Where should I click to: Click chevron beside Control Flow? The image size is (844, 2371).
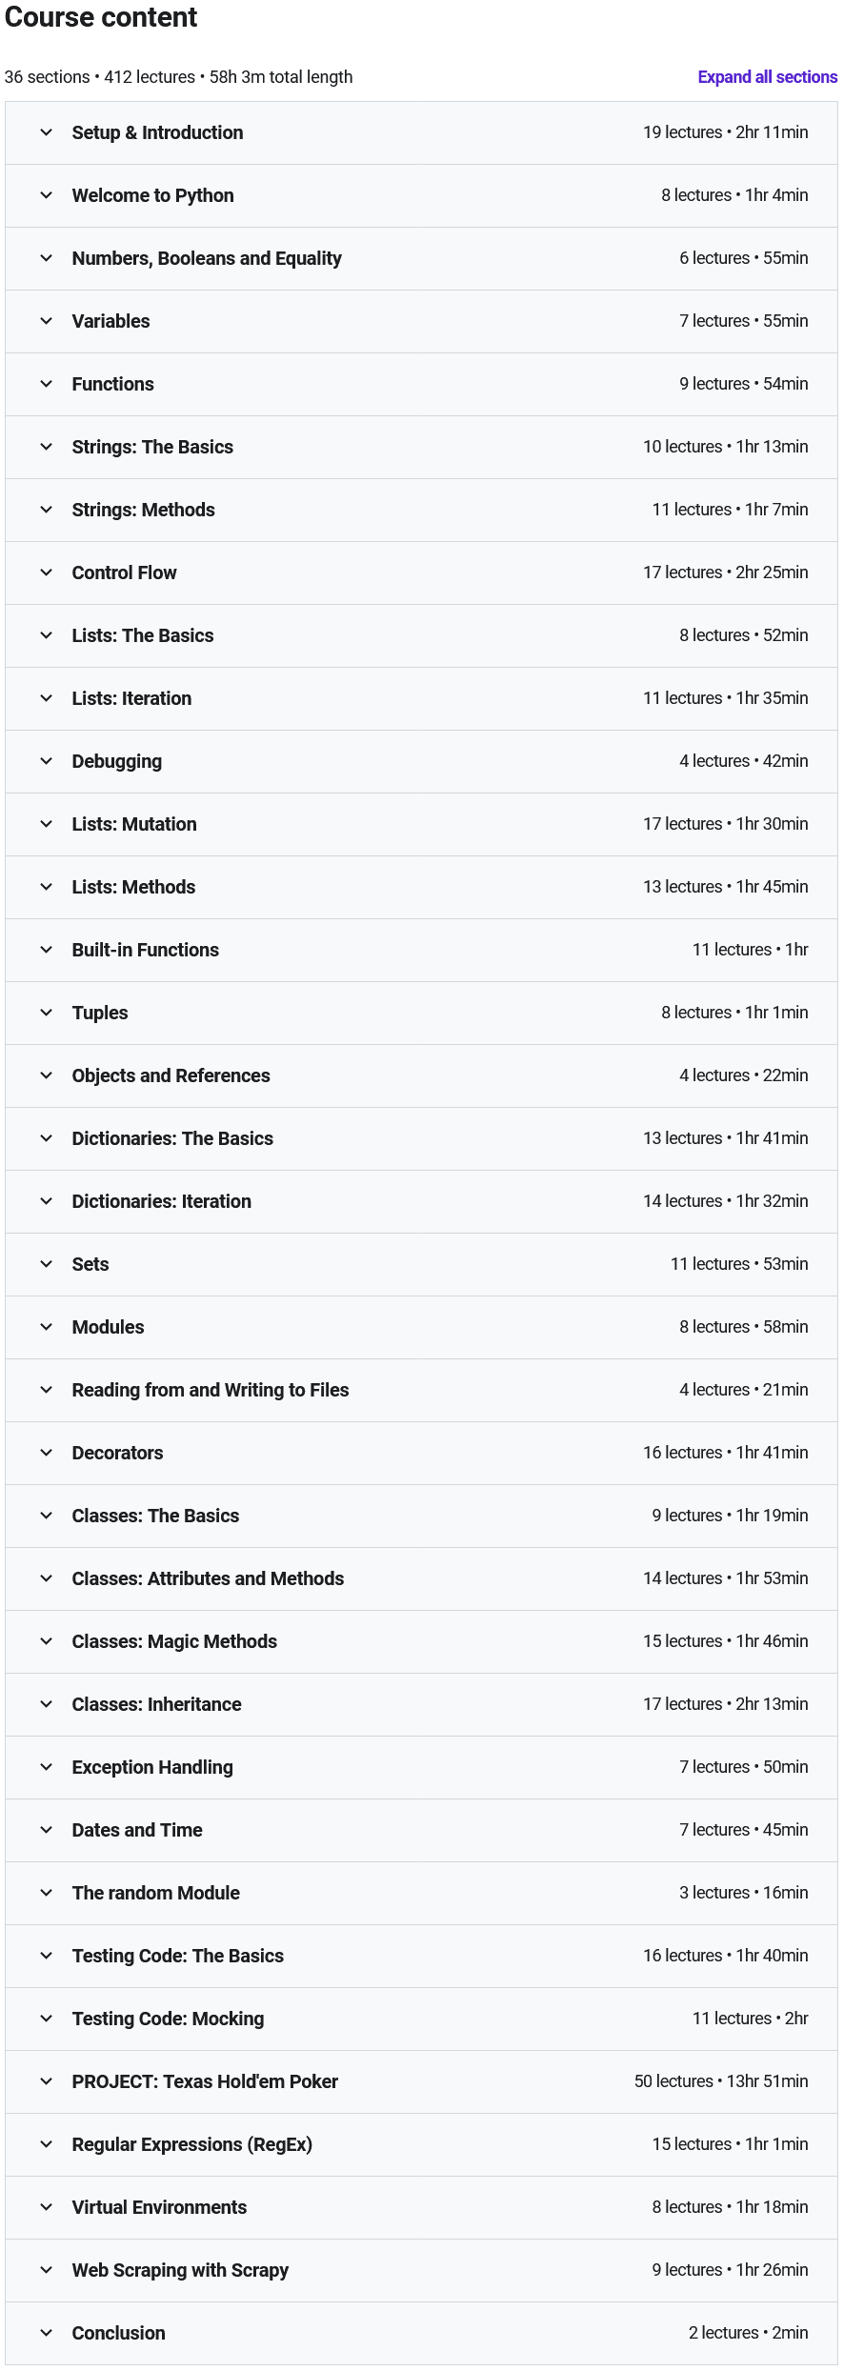(x=46, y=573)
